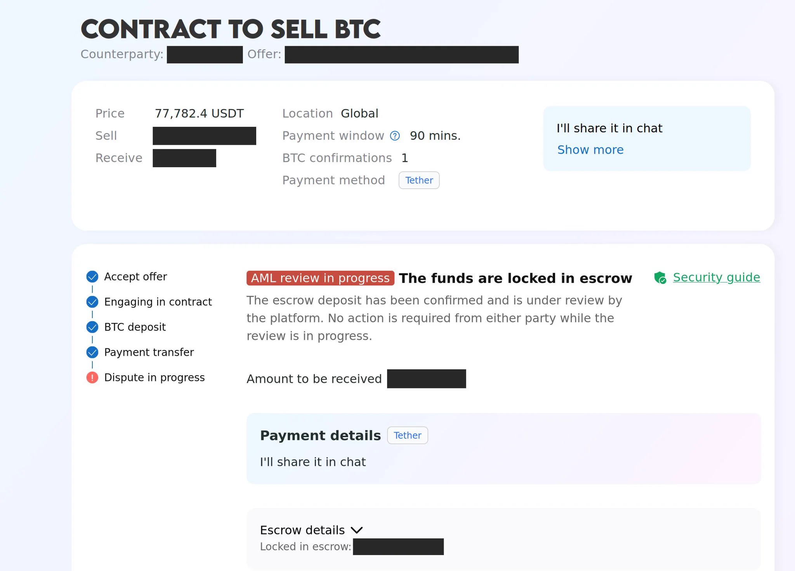Click the Payment window help question icon

(x=395, y=136)
